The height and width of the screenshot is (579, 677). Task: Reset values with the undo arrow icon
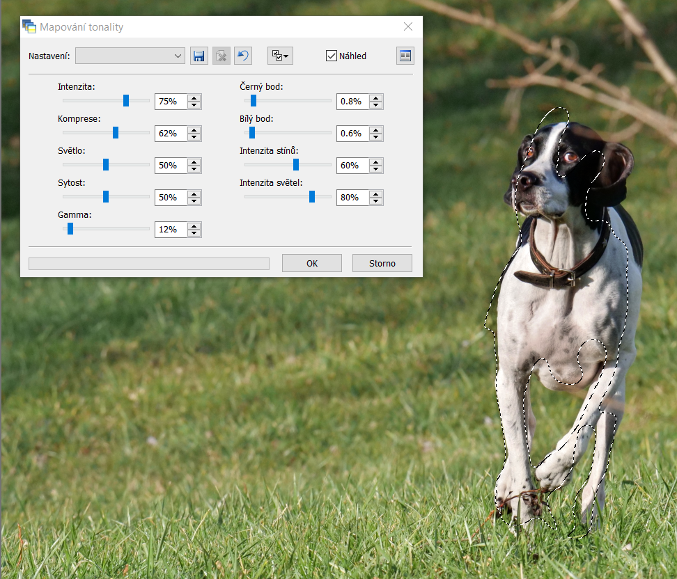click(x=243, y=56)
